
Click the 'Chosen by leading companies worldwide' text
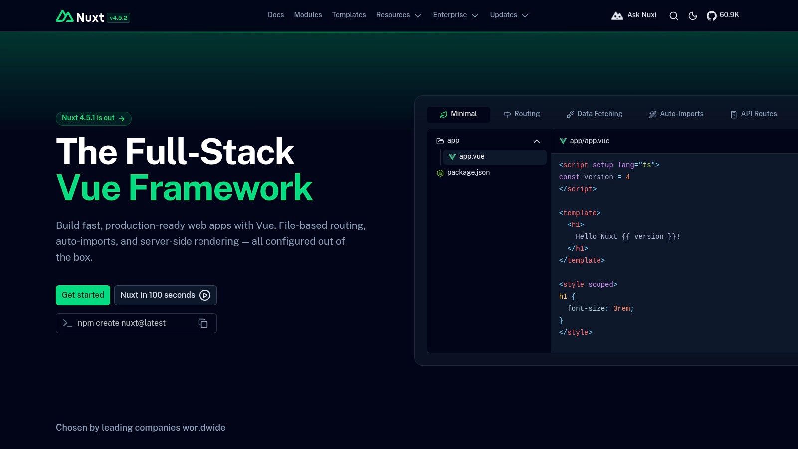pyautogui.click(x=141, y=428)
